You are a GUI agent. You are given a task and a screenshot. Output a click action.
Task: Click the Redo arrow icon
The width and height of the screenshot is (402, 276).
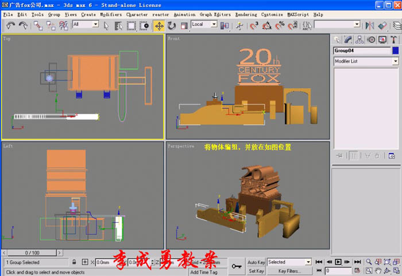tap(23, 26)
